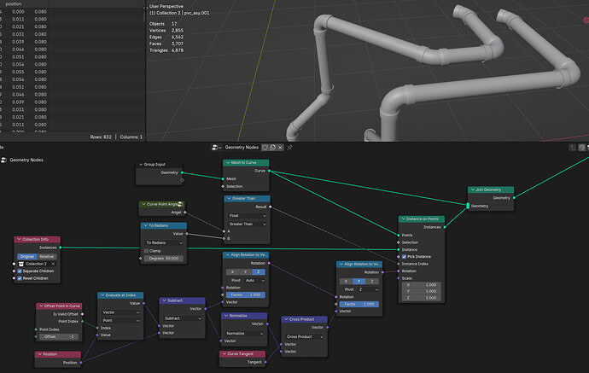Adjust Factor slider in first Align Rotation node

coord(246,295)
